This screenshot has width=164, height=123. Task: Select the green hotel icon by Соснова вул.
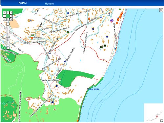68,32
